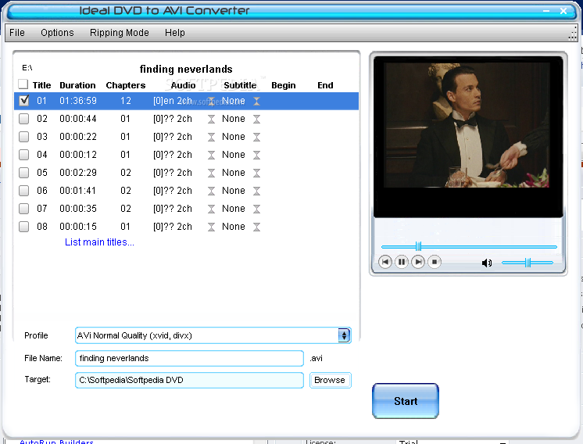Screen dimensions: 583x444
Task: Click the File Name input field
Action: 189,358
